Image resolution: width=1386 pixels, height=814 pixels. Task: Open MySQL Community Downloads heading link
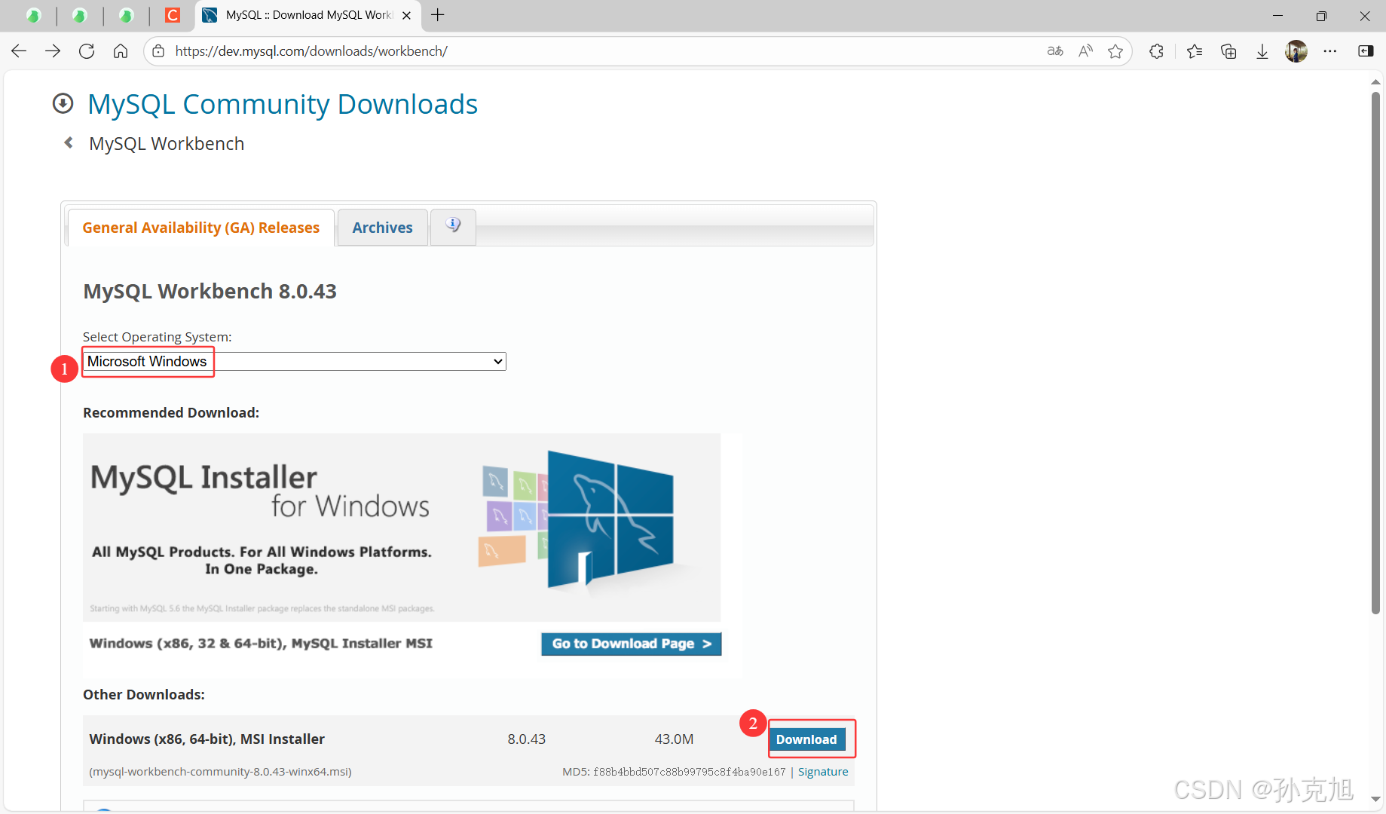(283, 104)
